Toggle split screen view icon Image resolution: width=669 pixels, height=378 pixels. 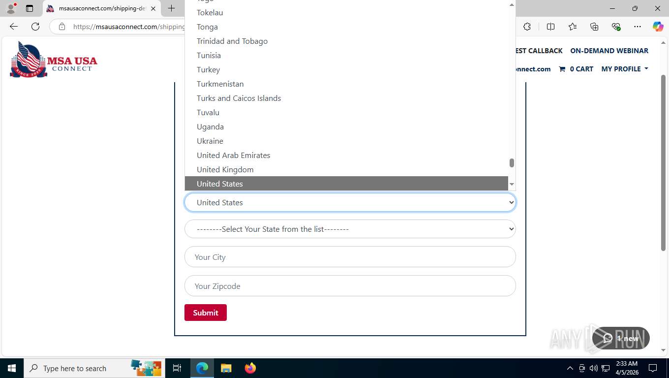550,27
